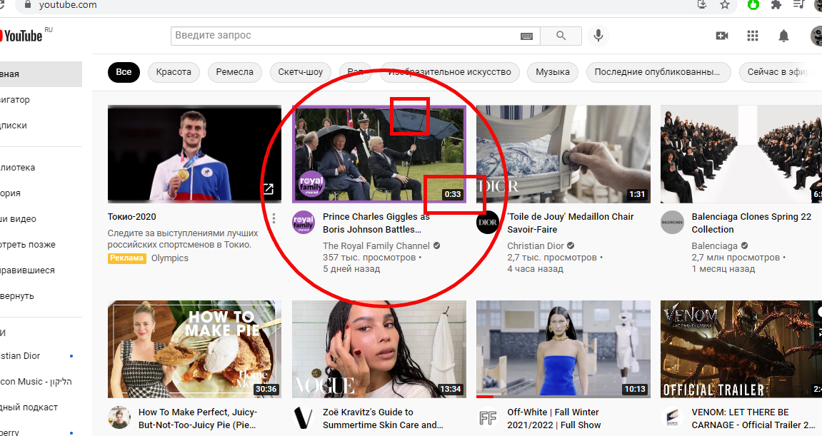Bookmark this page with the star icon
This screenshot has height=436, width=822.
pyautogui.click(x=724, y=5)
